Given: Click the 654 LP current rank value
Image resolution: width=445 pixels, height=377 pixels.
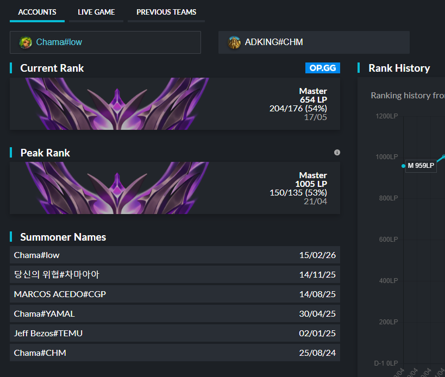Looking at the screenshot, I should (x=314, y=100).
